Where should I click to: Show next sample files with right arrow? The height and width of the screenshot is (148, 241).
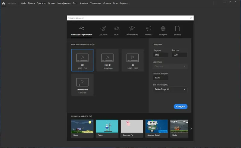point(191,128)
